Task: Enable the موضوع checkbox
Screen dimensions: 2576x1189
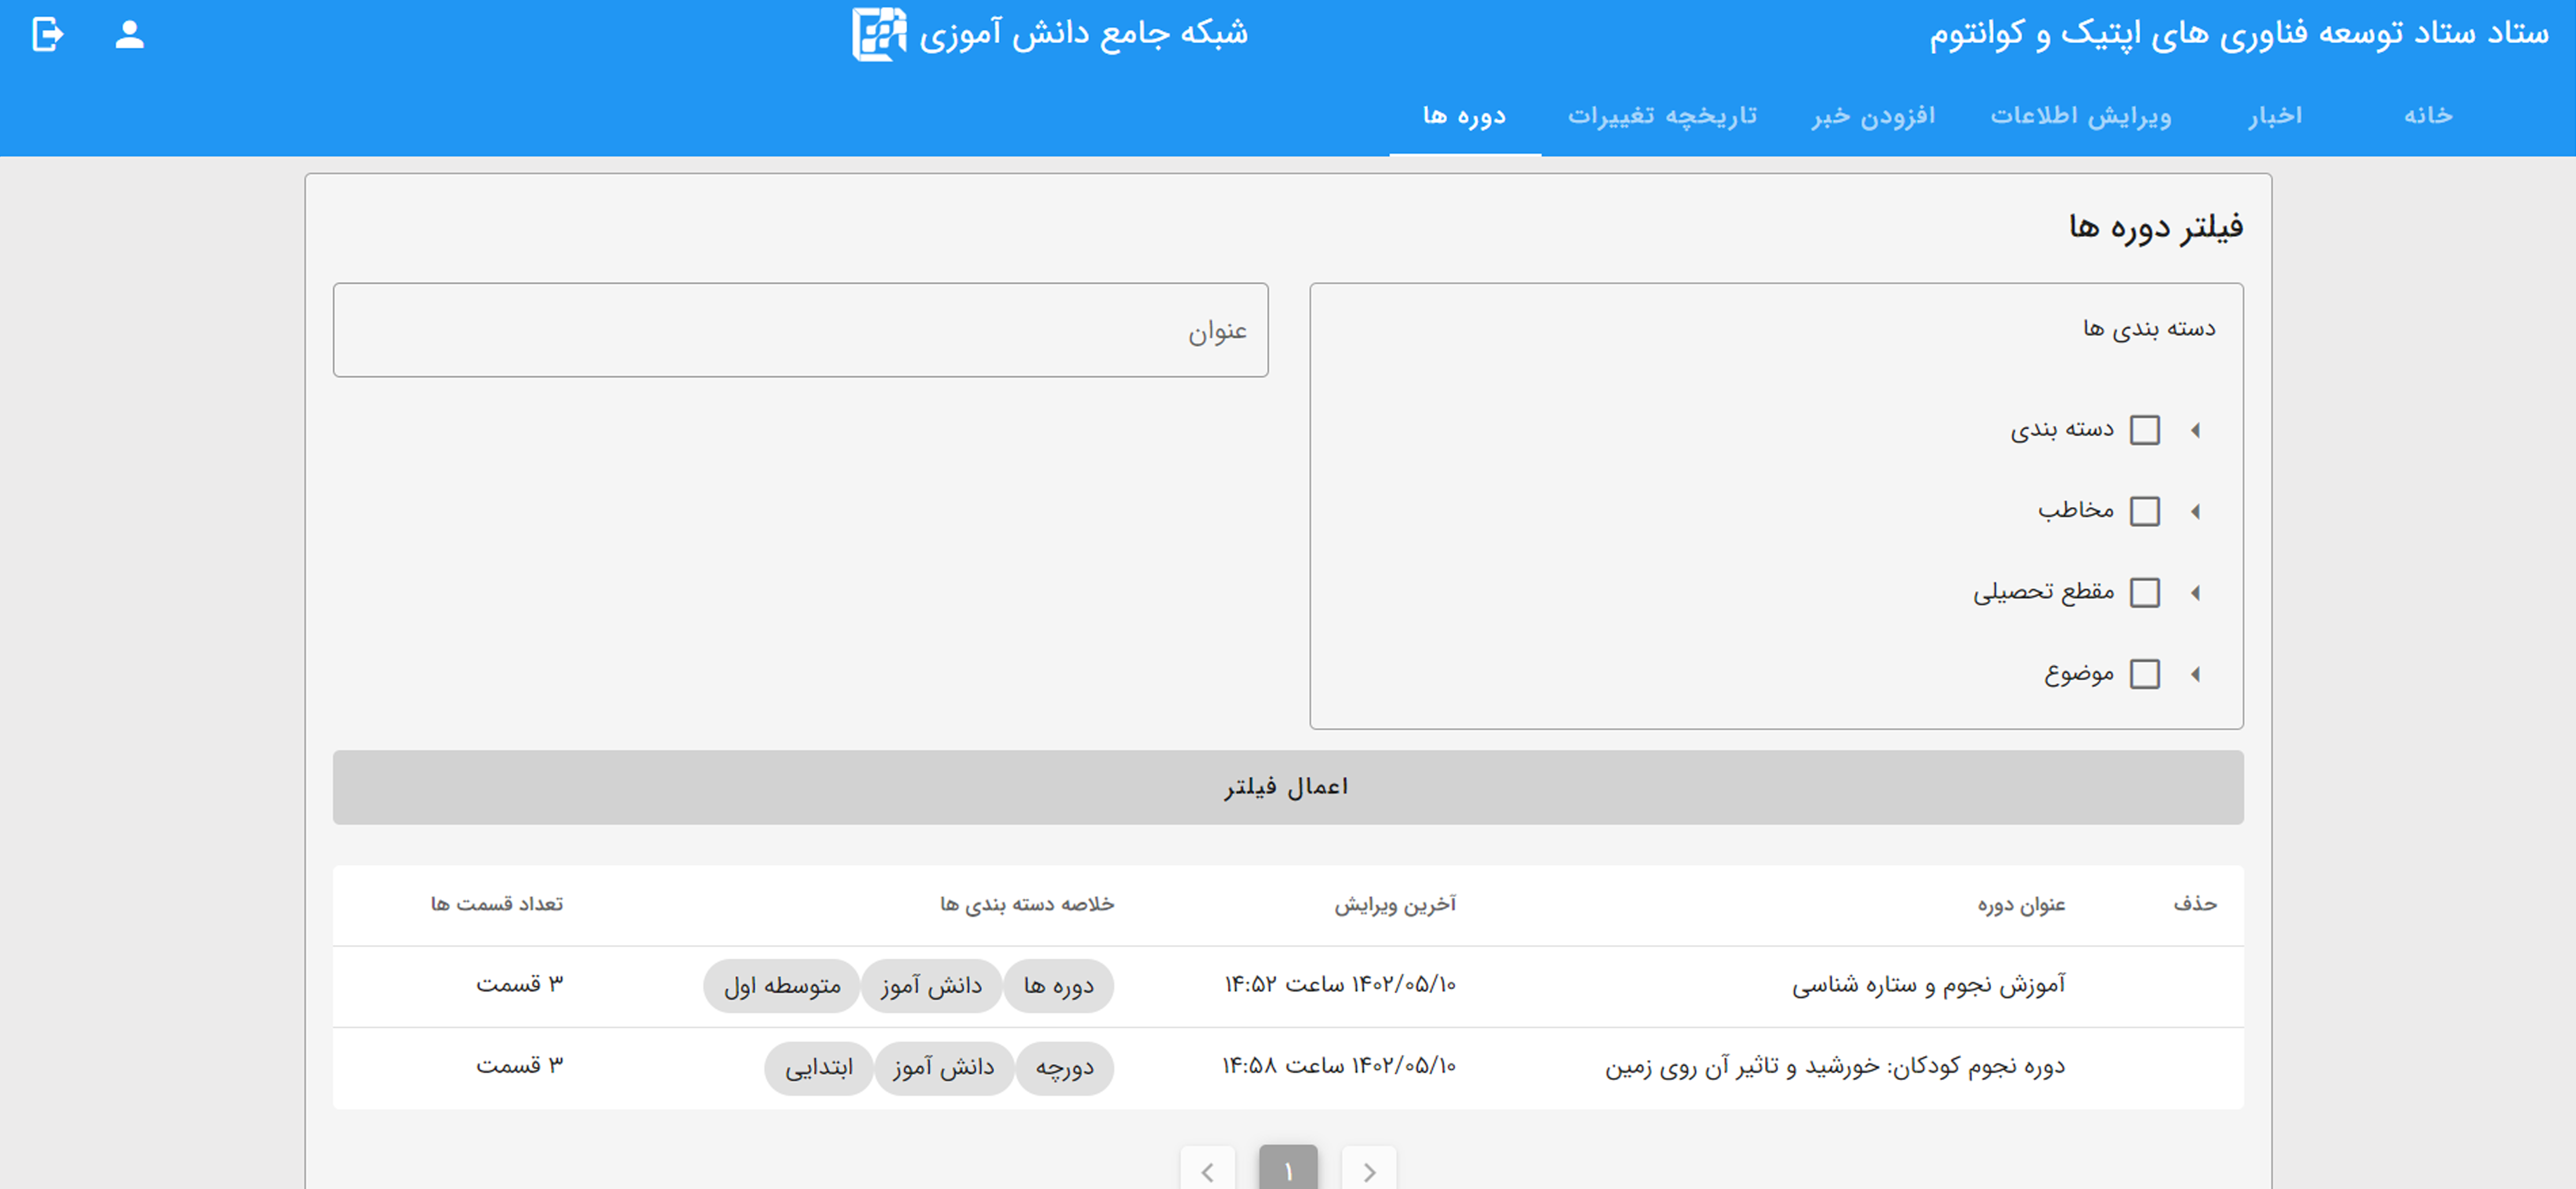Action: tap(2144, 674)
